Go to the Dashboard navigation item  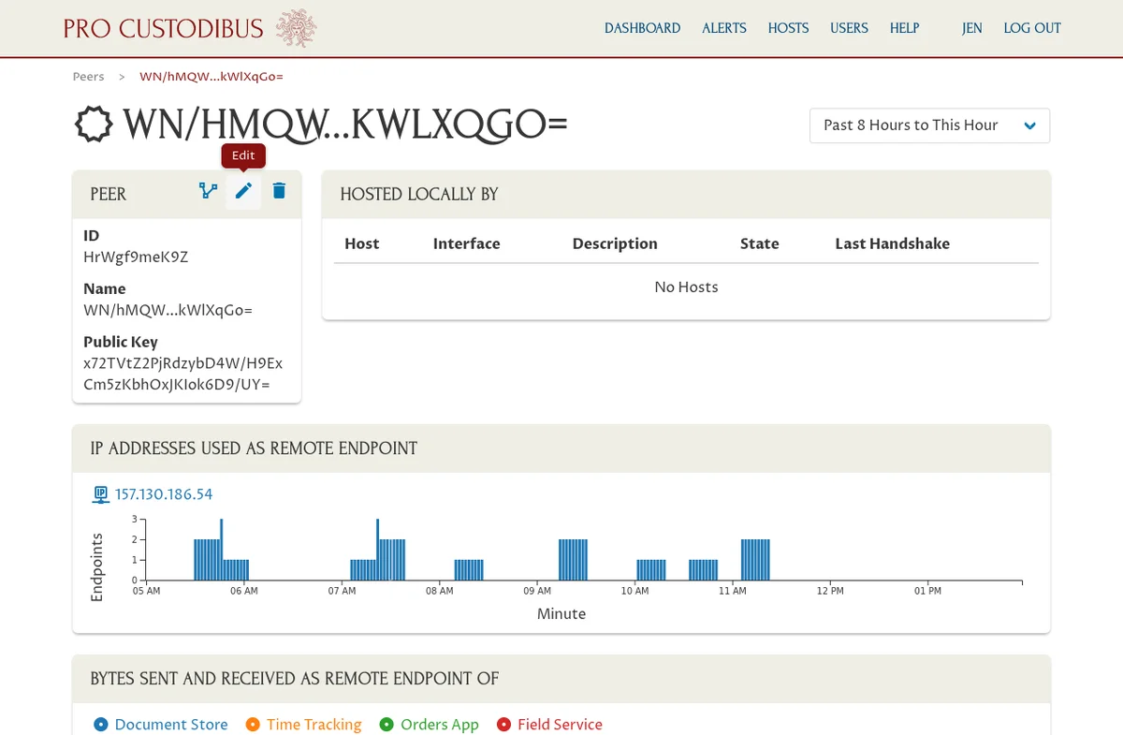point(642,28)
